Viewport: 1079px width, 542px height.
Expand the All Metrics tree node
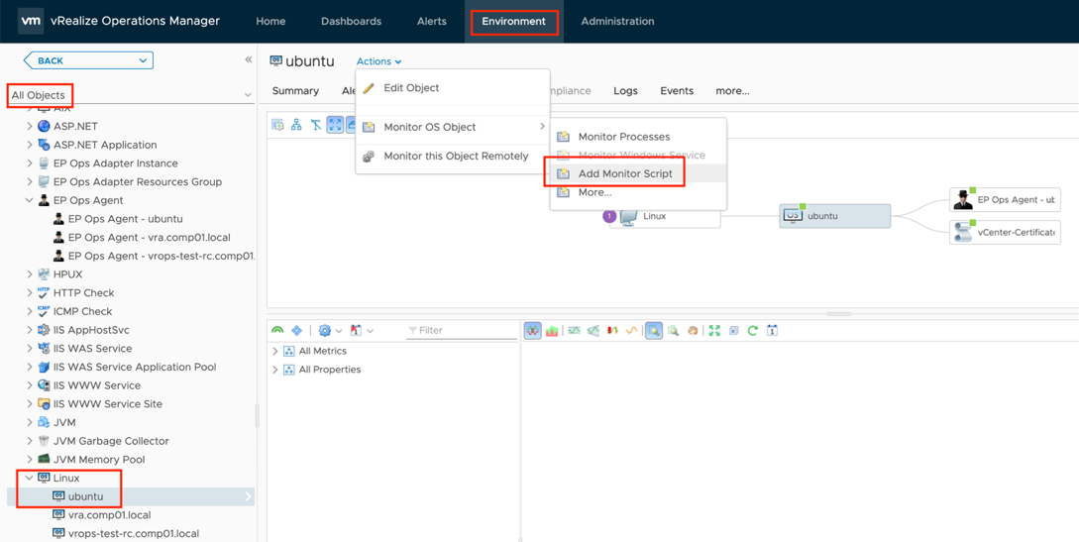pyautogui.click(x=275, y=351)
